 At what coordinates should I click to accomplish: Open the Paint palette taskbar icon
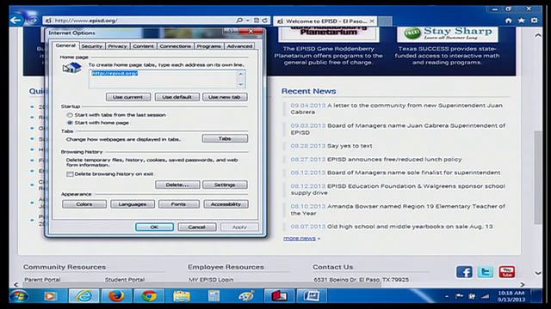tap(246, 296)
